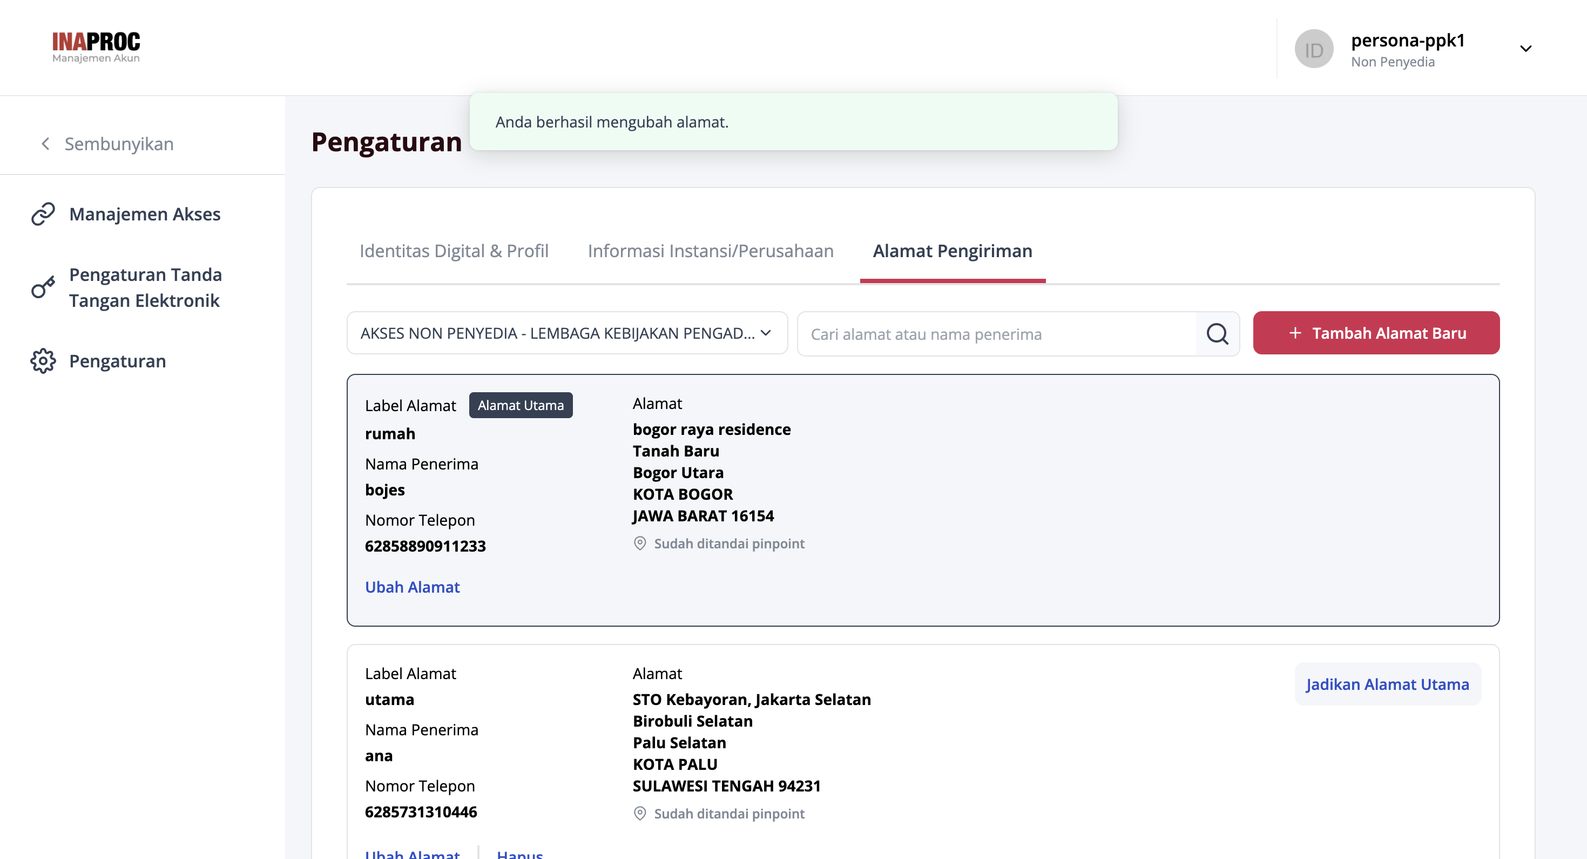The width and height of the screenshot is (1587, 859).
Task: Click the magnifier search icon
Action: pos(1217,333)
